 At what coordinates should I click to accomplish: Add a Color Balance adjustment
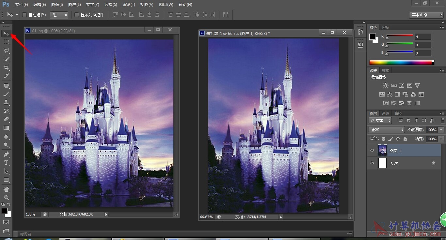tap(390, 94)
